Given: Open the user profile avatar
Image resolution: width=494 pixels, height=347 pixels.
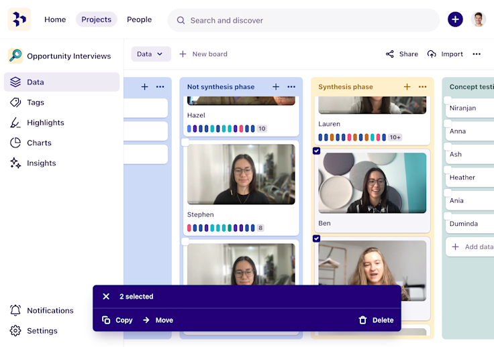Looking at the screenshot, I should (479, 19).
